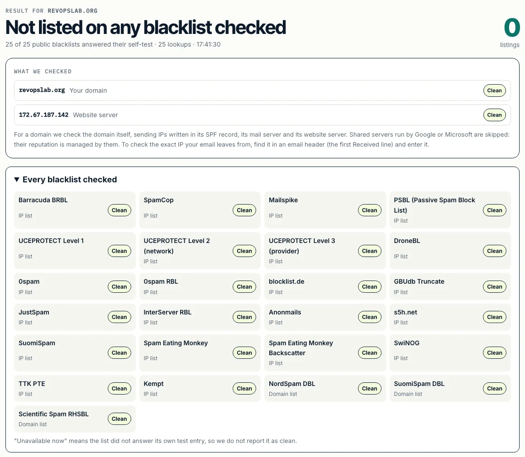Screen dimensions: 525x457
Task: Click the PSBL Clean badge
Action: click(495, 210)
